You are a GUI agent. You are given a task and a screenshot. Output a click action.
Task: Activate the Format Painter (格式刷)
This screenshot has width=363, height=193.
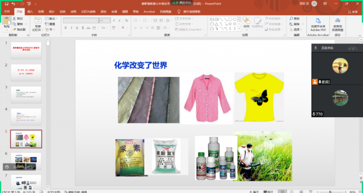(x=19, y=30)
